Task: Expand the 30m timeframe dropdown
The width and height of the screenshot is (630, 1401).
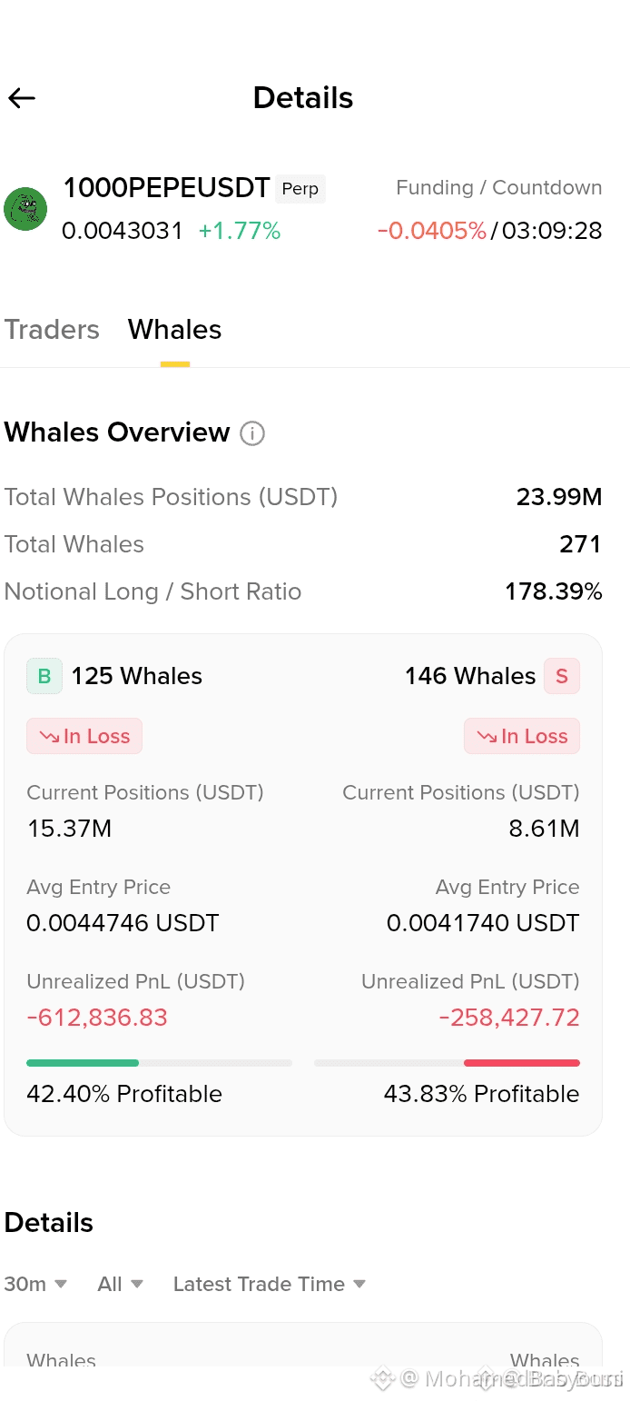Action: pyautogui.click(x=36, y=1284)
